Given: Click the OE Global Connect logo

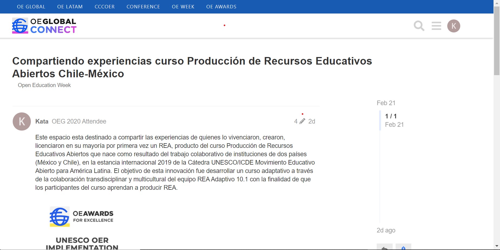Looking at the screenshot, I should [x=44, y=26].
